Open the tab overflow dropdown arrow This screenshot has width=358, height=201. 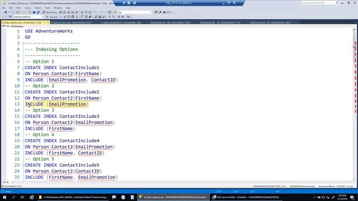tap(356, 22)
